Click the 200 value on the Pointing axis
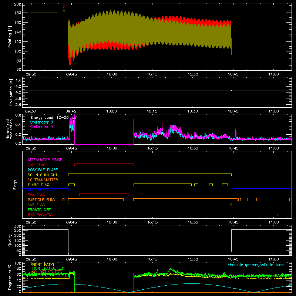This screenshot has height=296, width=296. [18, 4]
